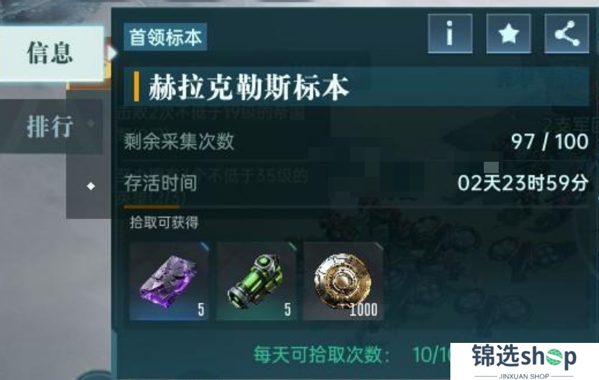
Task: Click the 拾取可获得 rewards heading
Action: click(x=164, y=222)
